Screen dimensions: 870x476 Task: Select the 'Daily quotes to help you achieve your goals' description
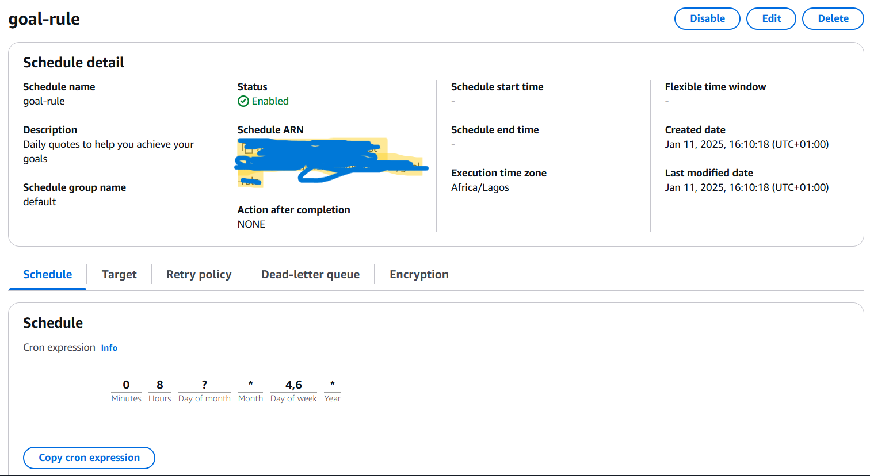tap(109, 151)
